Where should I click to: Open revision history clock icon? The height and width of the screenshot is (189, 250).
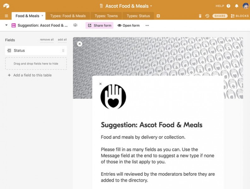click(207, 16)
